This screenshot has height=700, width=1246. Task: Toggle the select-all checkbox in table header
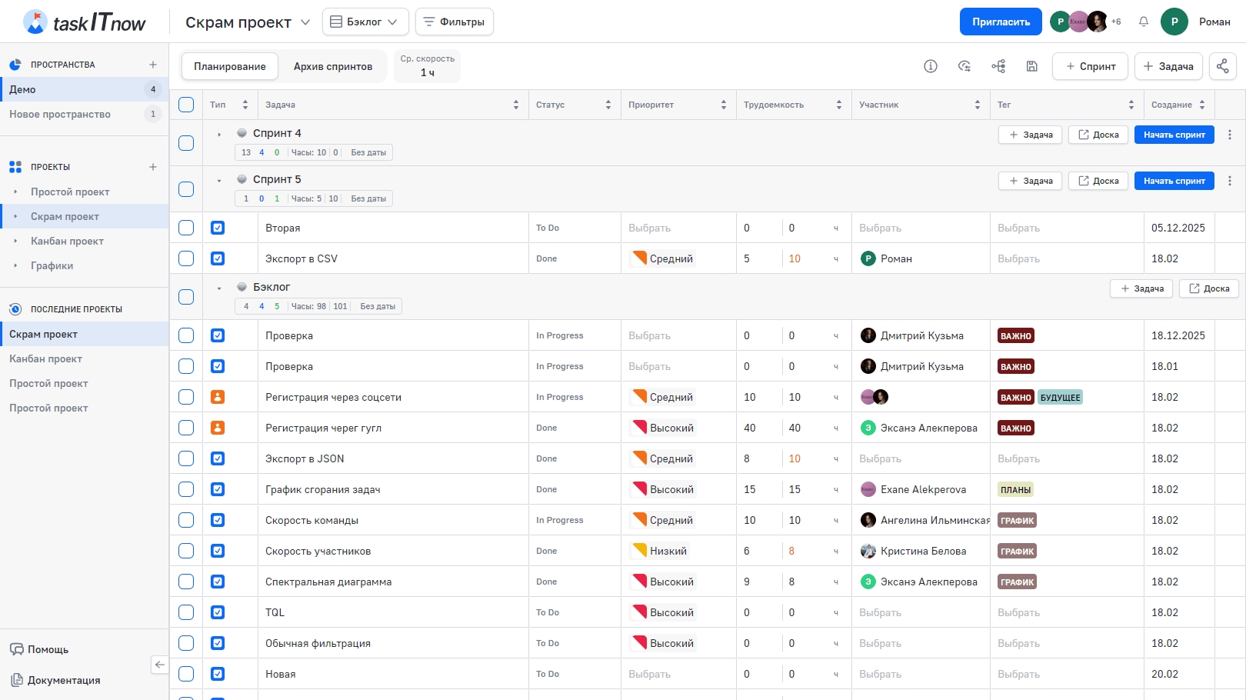click(186, 105)
